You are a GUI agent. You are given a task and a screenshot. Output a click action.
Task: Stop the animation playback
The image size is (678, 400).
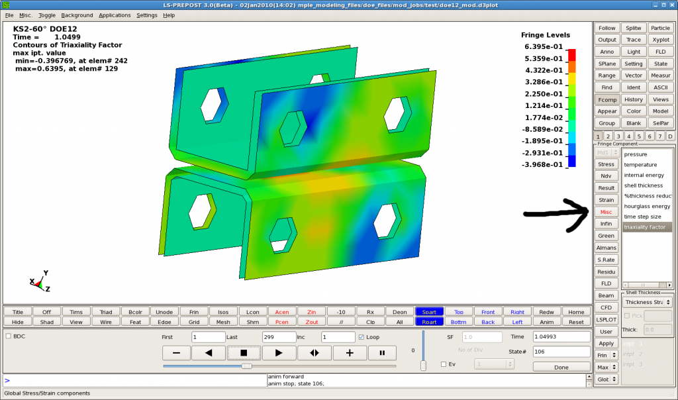click(244, 353)
